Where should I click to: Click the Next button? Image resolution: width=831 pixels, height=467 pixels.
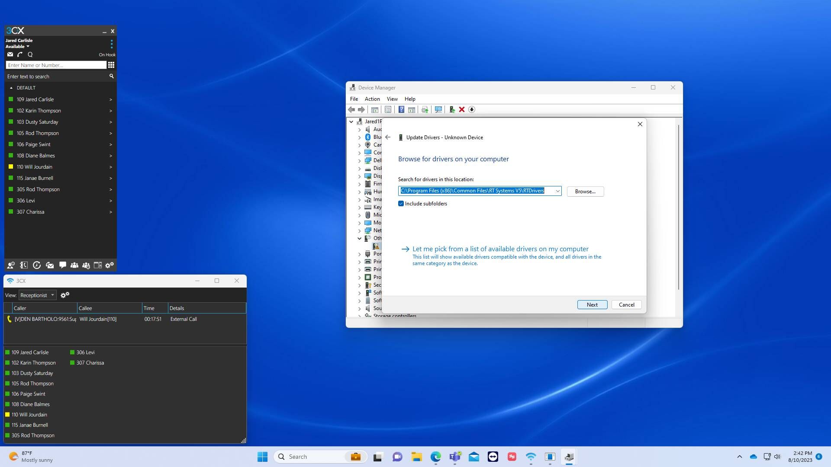pos(592,305)
